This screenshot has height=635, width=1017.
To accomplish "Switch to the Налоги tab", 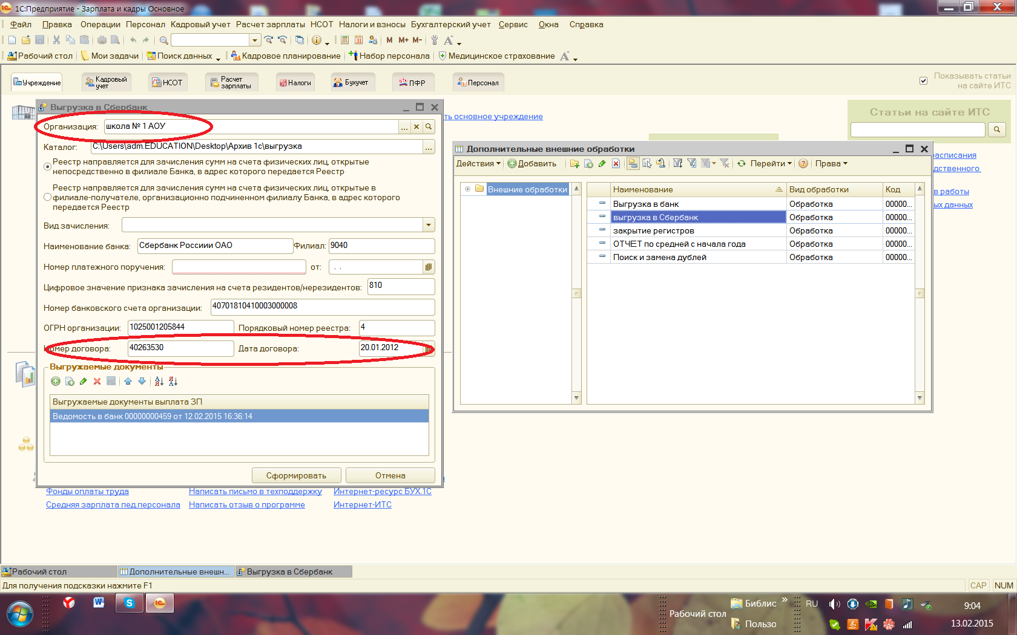I will point(295,83).
